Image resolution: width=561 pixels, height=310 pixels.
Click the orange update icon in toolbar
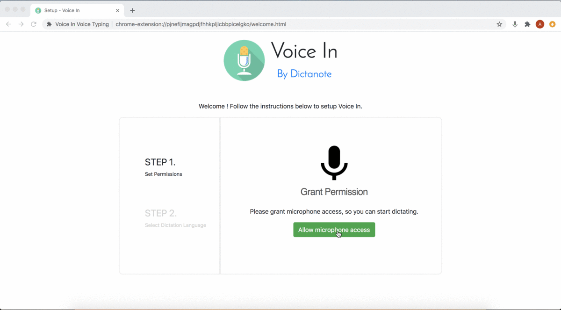click(553, 24)
